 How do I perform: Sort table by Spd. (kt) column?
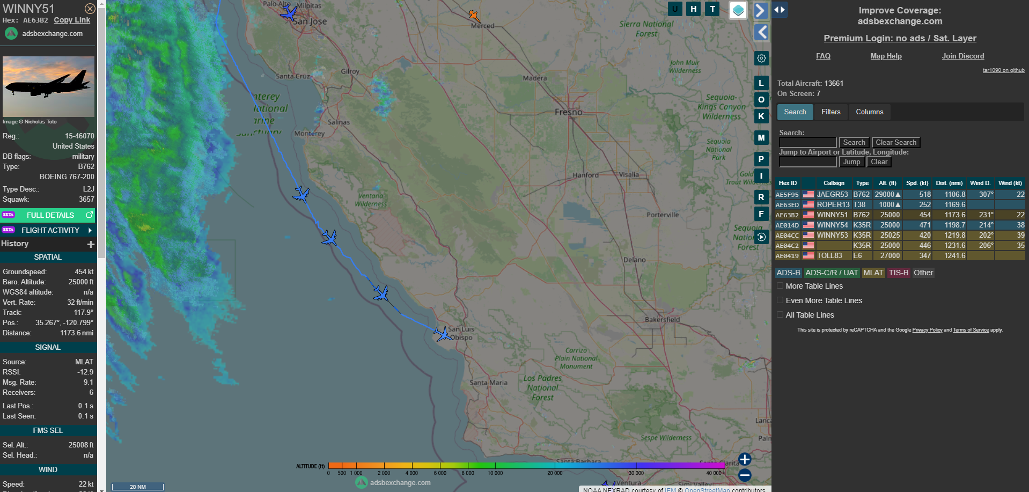point(917,183)
